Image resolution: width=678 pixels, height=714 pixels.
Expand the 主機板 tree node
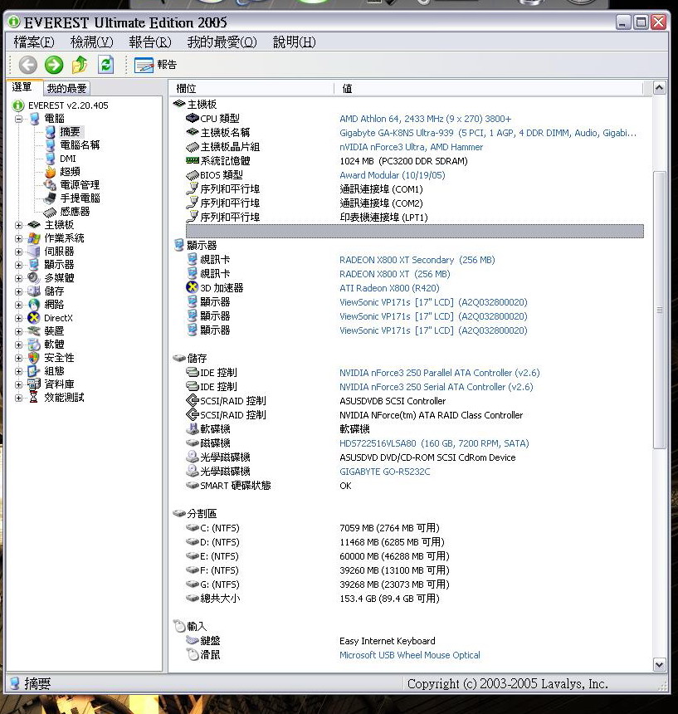[x=18, y=225]
